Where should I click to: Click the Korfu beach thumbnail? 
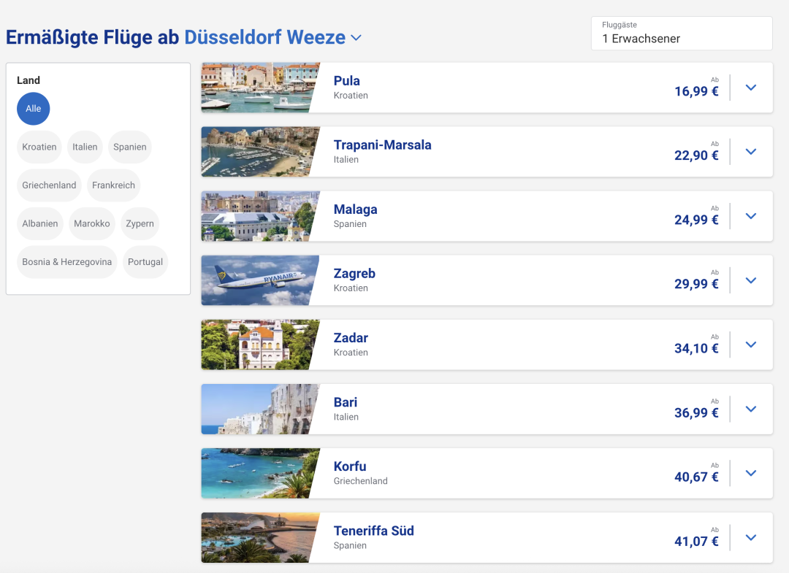click(x=260, y=474)
